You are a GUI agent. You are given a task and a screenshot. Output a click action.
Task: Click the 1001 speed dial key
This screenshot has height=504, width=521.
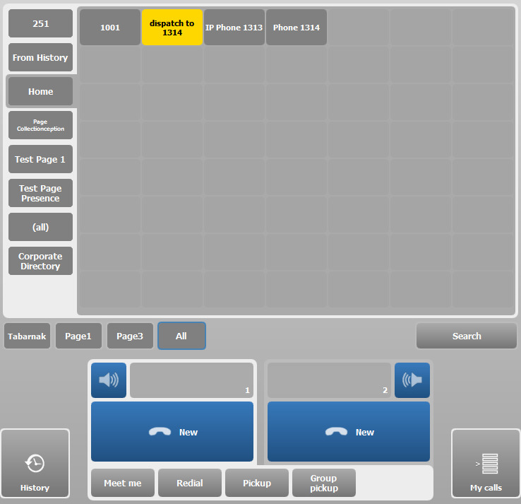pos(110,28)
